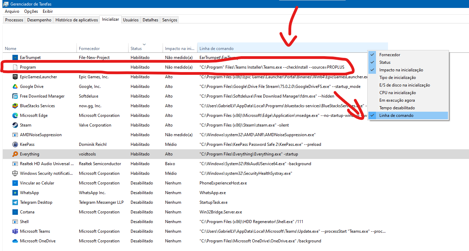This screenshot has width=469, height=251.
Task: Enable the Tipo de inicialização column
Action: pos(408,78)
